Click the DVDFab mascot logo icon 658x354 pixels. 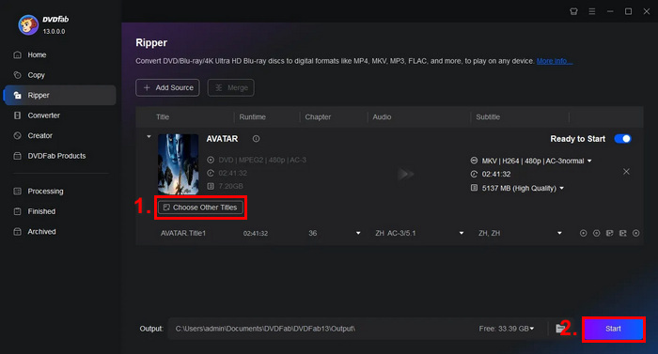pyautogui.click(x=28, y=24)
